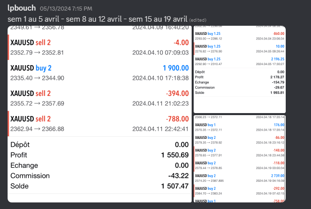Click price range 2293.00 → 2286.12
This screenshot has width=311, height=209.
[208, 39]
